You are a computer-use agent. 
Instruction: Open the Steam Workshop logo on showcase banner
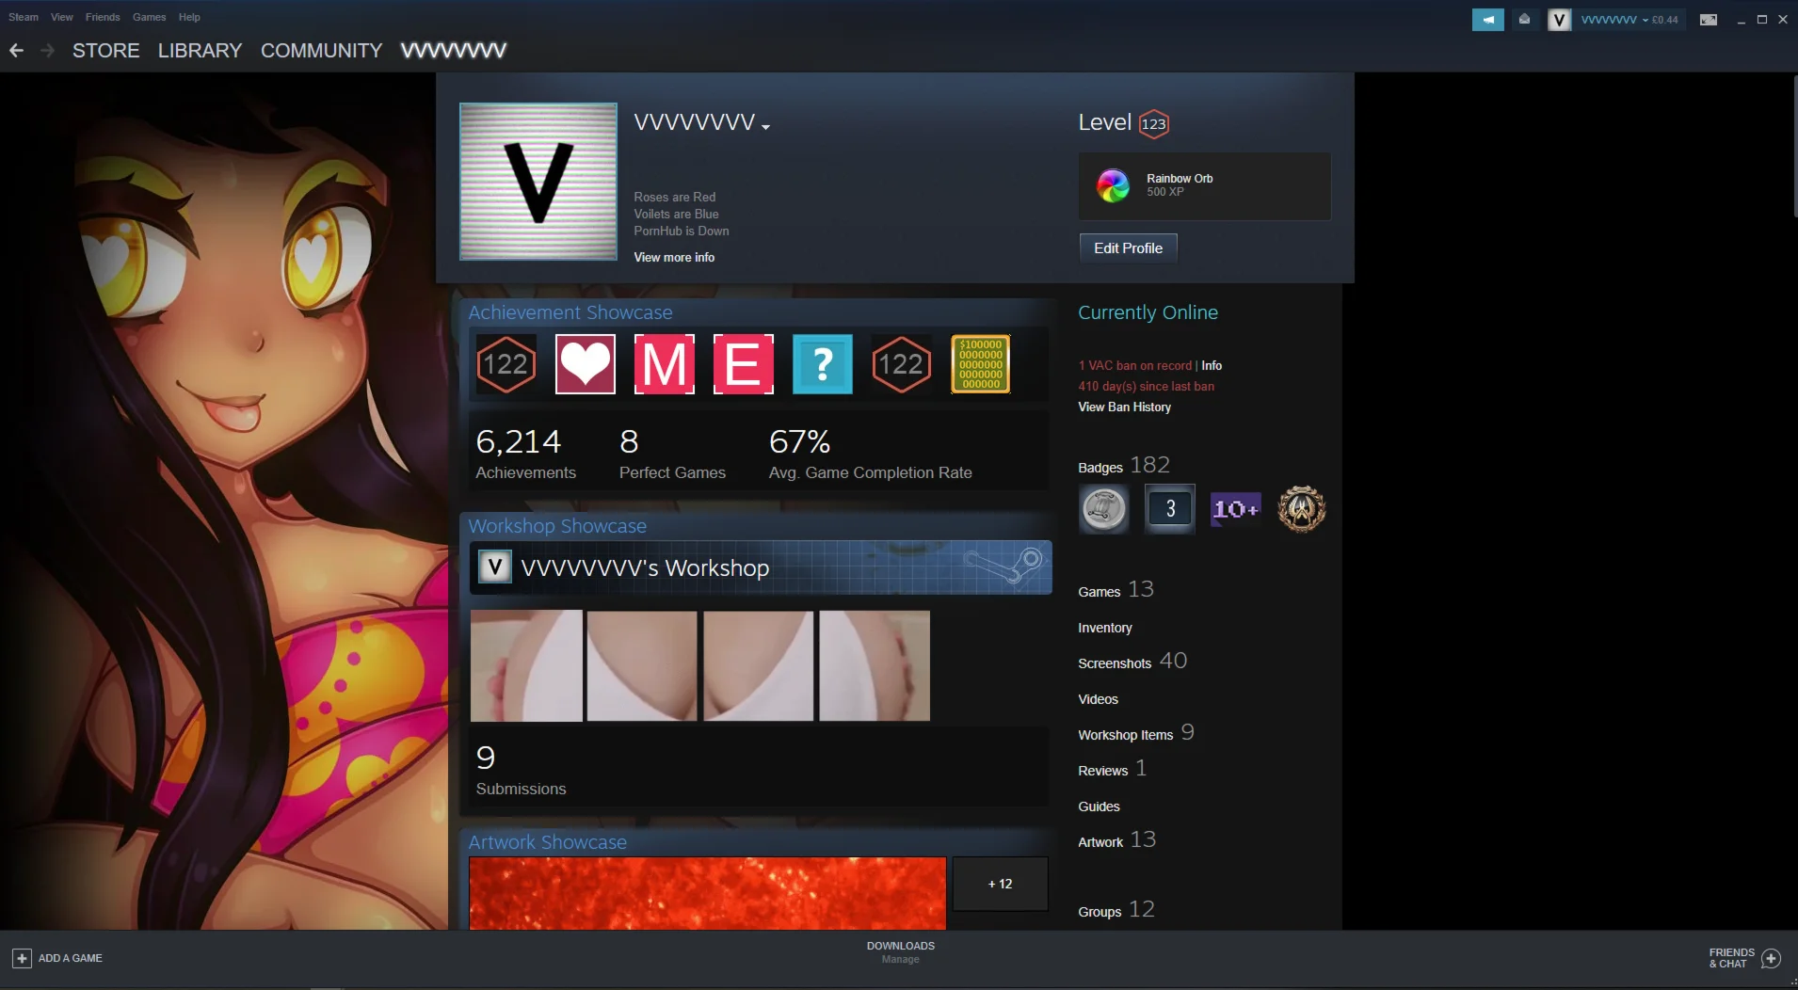1006,567
